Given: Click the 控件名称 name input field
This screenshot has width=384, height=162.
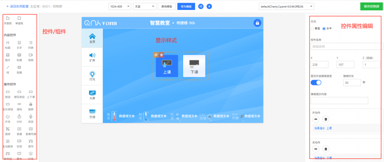Looking at the screenshot, I should pyautogui.click(x=346, y=46).
